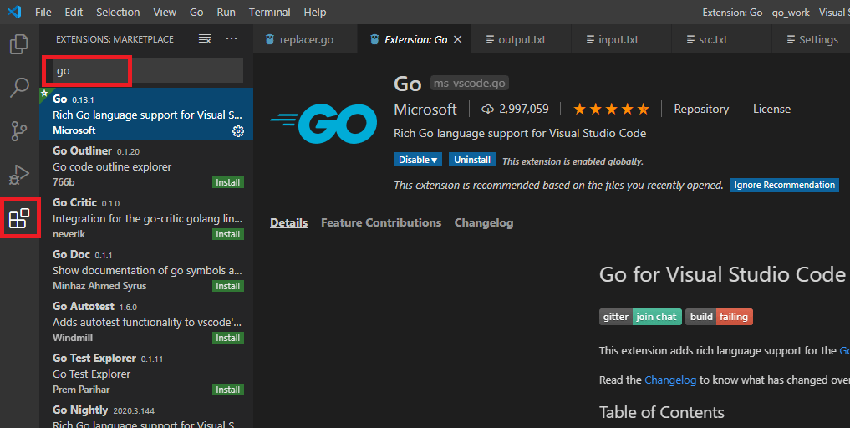Open the Go menu
850x428 pixels.
pyautogui.click(x=196, y=12)
